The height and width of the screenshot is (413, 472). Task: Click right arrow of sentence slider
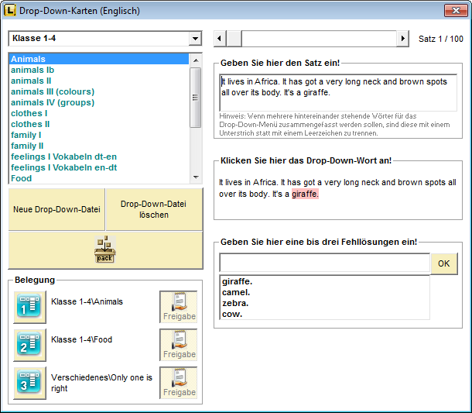(402, 39)
